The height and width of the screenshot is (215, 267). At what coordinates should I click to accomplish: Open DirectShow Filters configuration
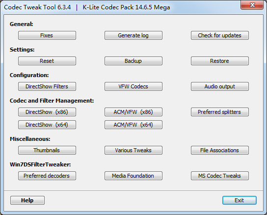(x=47, y=86)
